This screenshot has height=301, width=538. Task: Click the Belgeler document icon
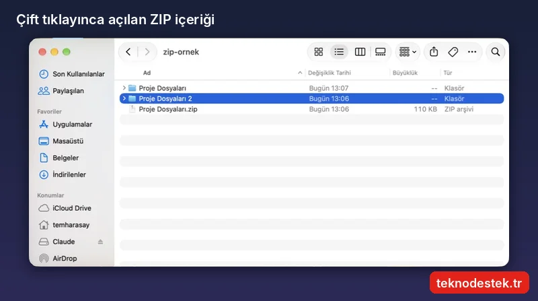click(x=44, y=158)
